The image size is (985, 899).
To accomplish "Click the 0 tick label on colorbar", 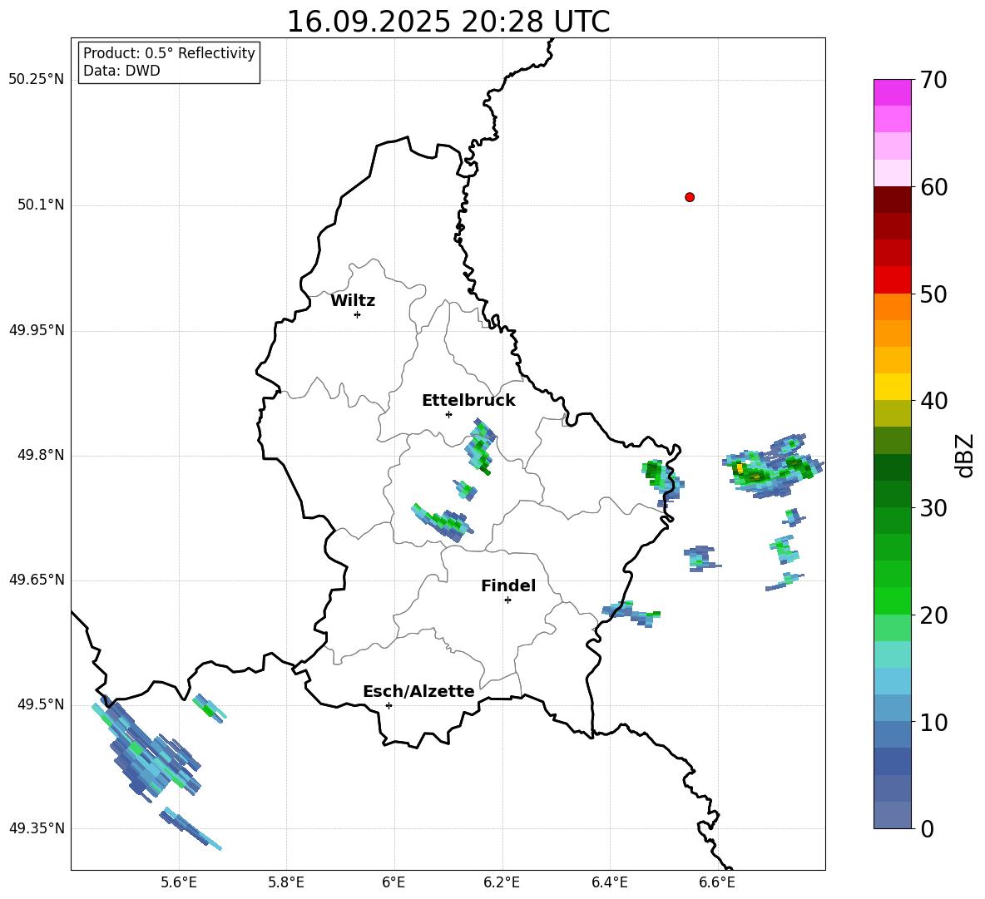I will tap(927, 828).
